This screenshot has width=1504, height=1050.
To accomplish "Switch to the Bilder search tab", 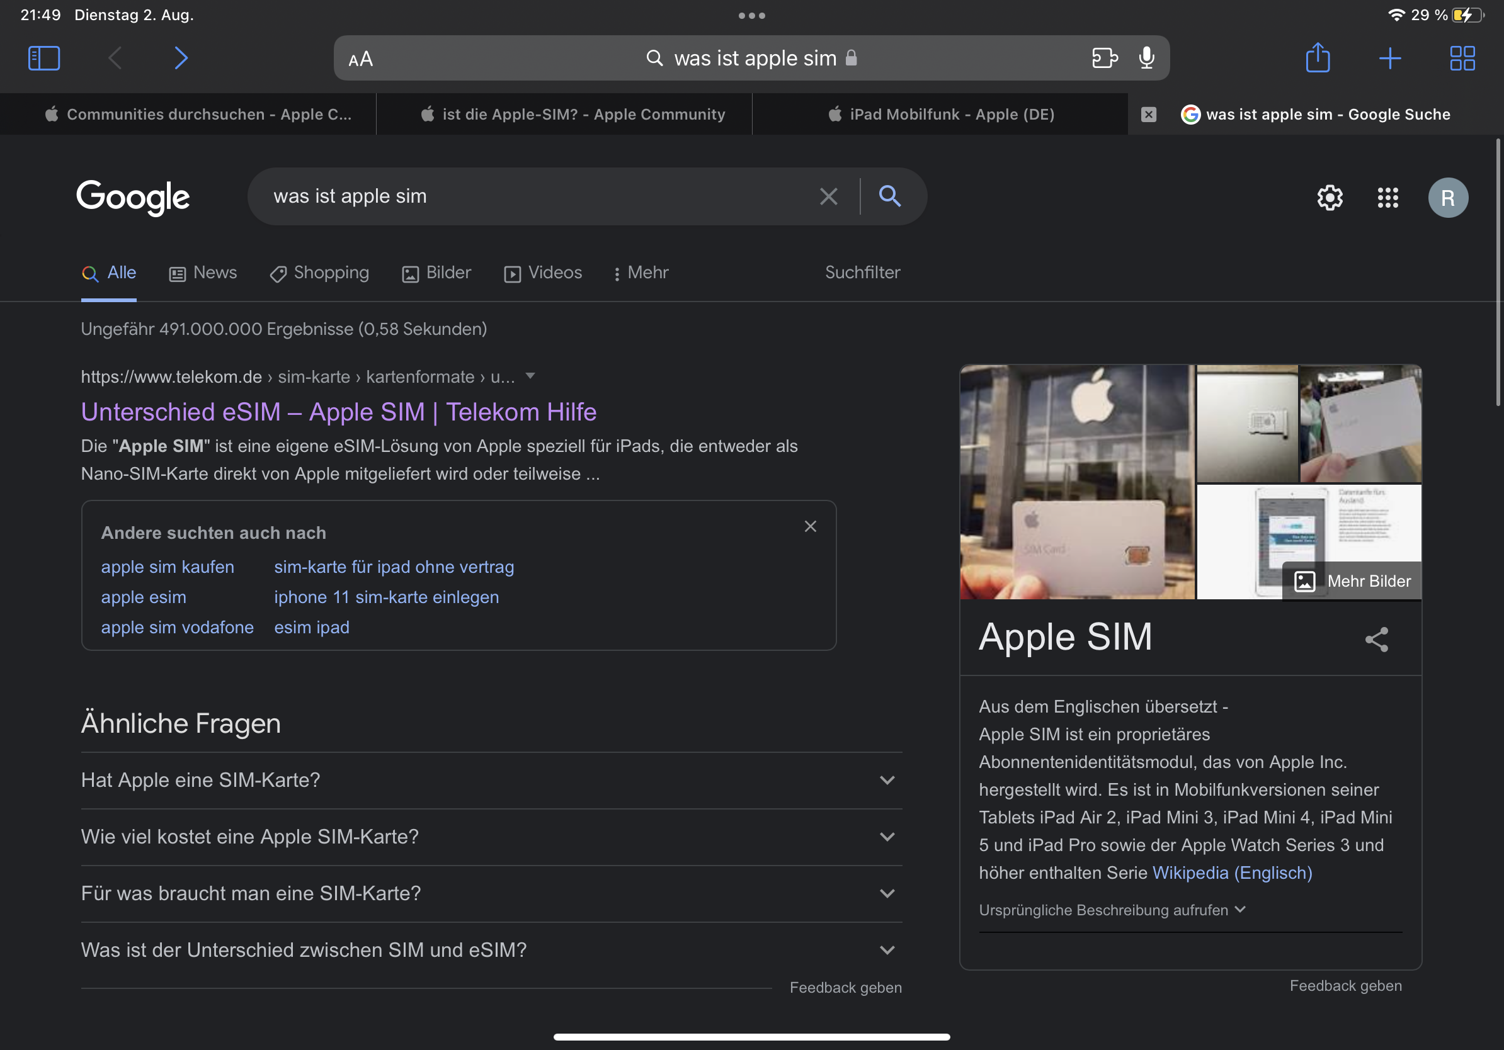I will click(x=437, y=273).
